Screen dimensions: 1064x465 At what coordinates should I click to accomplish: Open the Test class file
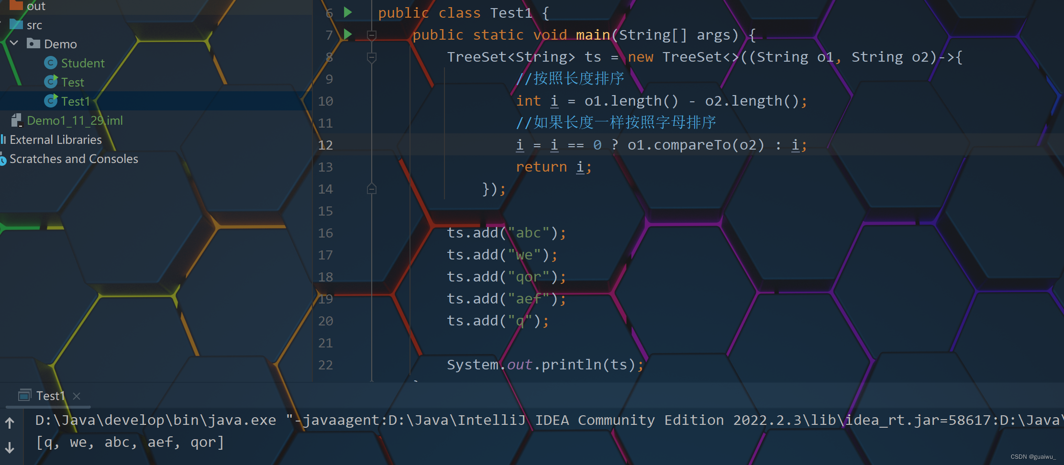point(73,82)
